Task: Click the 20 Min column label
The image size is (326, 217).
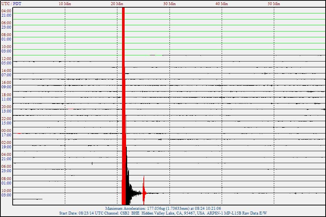Action: click(117, 4)
